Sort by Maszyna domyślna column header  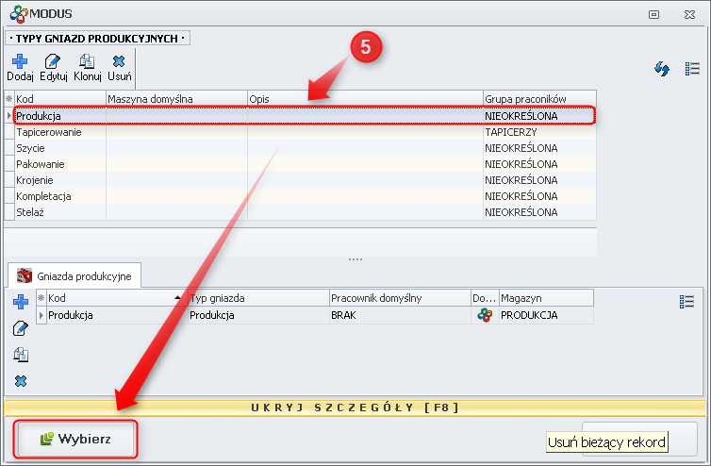coord(176,98)
